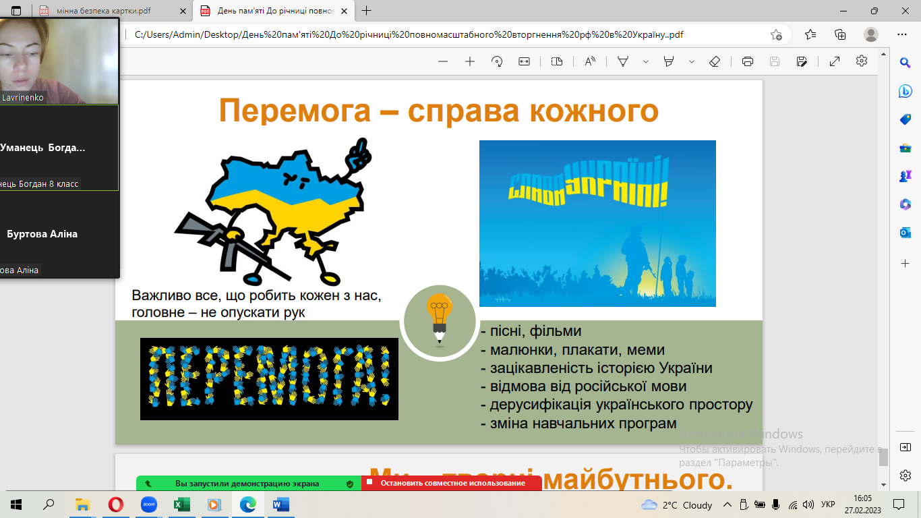Screen dimensions: 921x518
Task: Zoom in on the PDF page
Action: tap(470, 61)
